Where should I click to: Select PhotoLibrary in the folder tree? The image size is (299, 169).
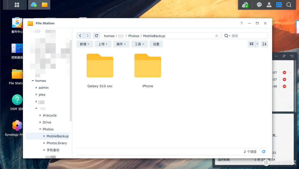57,143
